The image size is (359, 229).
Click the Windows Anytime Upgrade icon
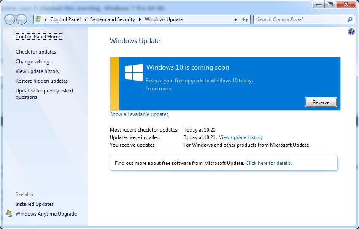coord(9,214)
